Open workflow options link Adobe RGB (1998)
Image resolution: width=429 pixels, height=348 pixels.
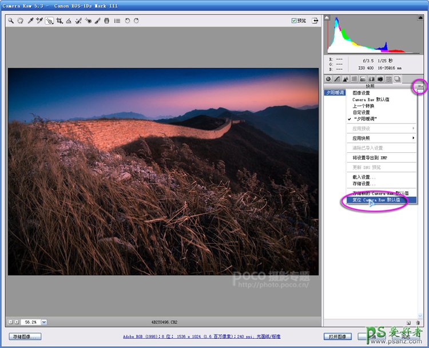pyautogui.click(x=202, y=337)
